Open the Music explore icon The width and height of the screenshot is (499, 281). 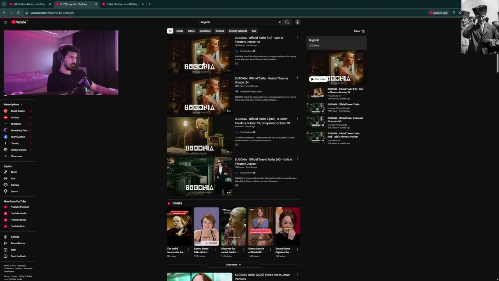[5, 172]
